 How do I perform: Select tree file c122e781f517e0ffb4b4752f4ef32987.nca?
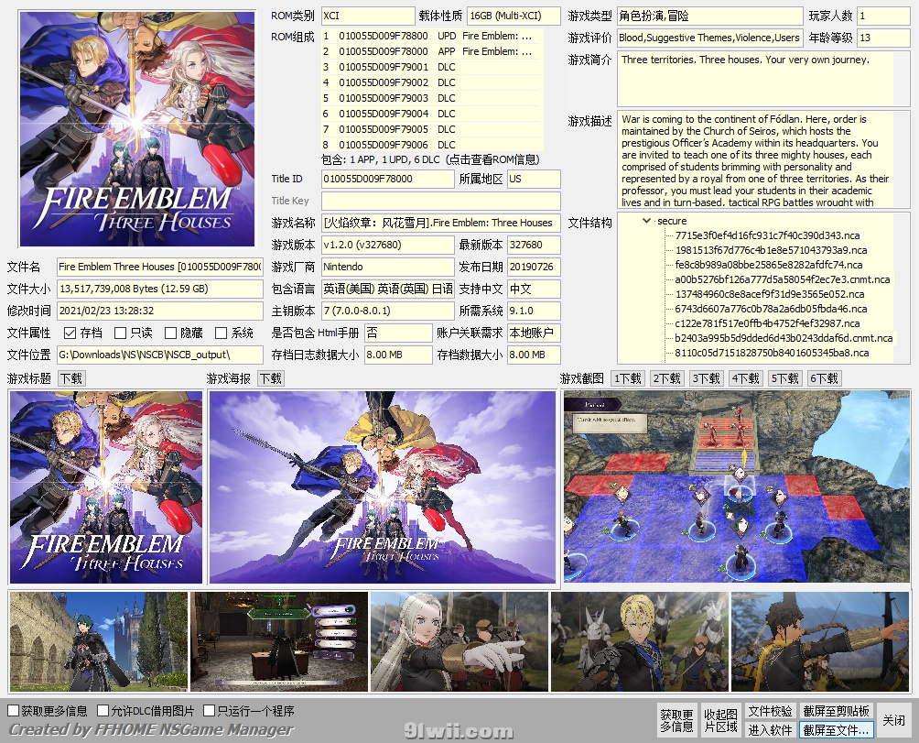pyautogui.click(x=767, y=323)
